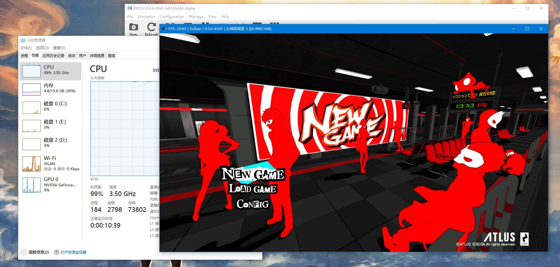This screenshot has height=267, width=560.
Task: Minimize the RPCS3 main window
Action: pyautogui.click(x=514, y=8)
